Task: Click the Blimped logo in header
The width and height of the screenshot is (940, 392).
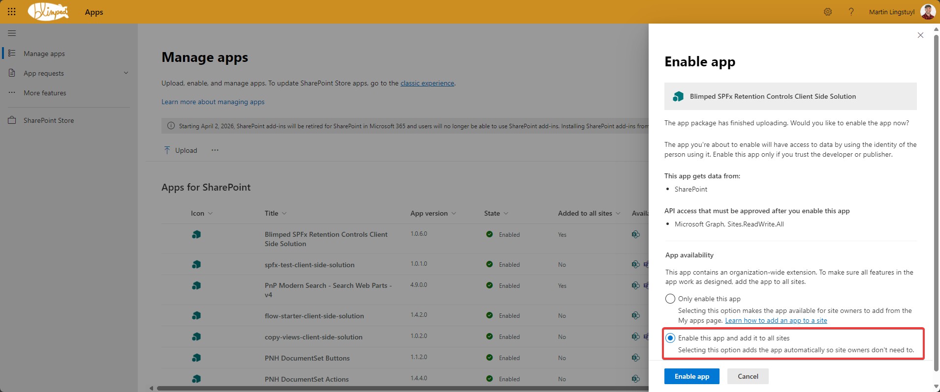Action: click(x=48, y=12)
